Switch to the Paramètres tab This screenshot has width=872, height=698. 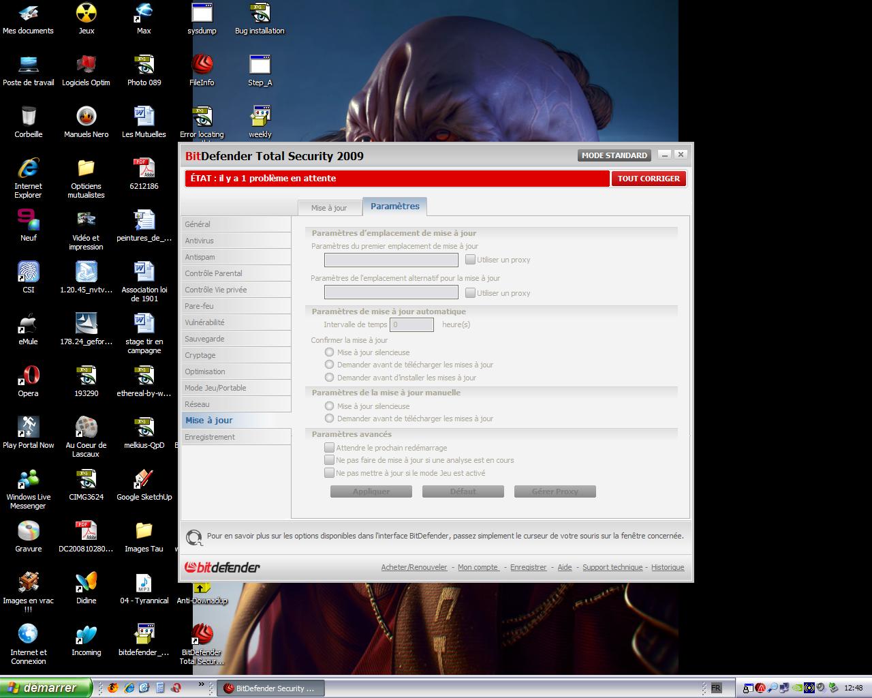coord(395,206)
